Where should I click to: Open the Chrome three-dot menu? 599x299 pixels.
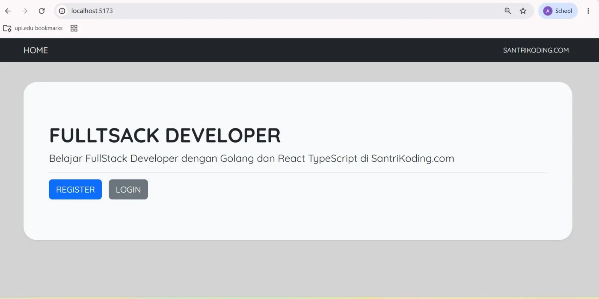[x=588, y=11]
